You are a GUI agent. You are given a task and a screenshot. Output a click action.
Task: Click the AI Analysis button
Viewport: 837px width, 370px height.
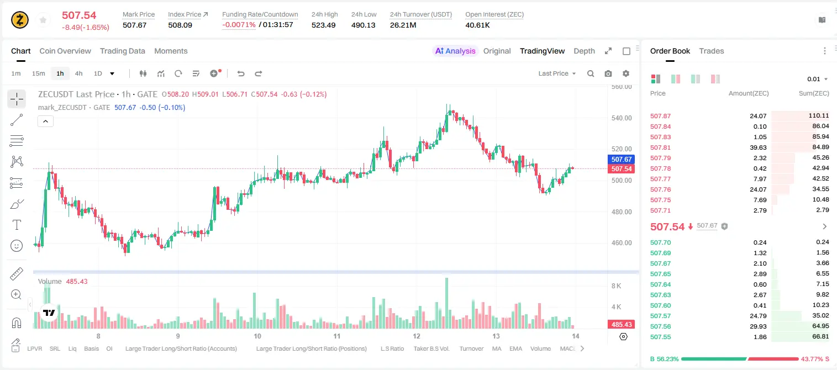[455, 51]
